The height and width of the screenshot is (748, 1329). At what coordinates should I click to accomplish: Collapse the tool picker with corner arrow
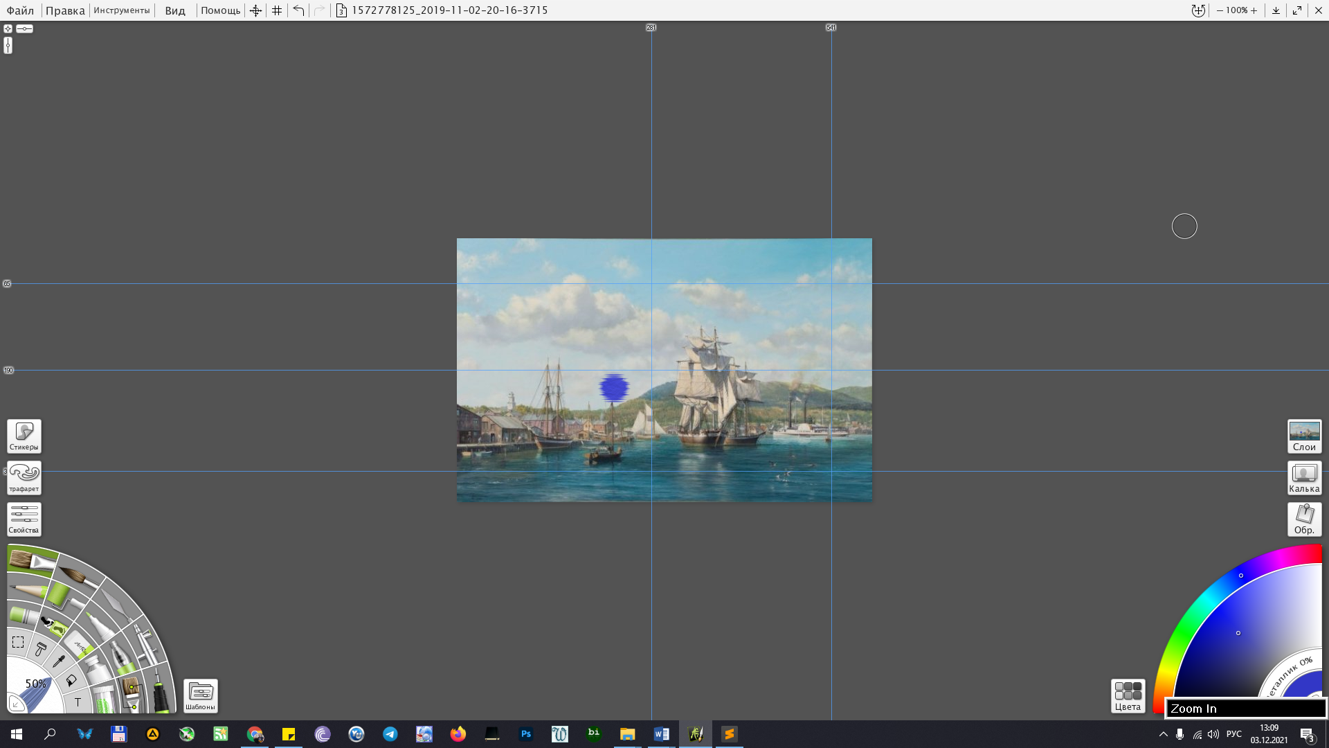15,704
